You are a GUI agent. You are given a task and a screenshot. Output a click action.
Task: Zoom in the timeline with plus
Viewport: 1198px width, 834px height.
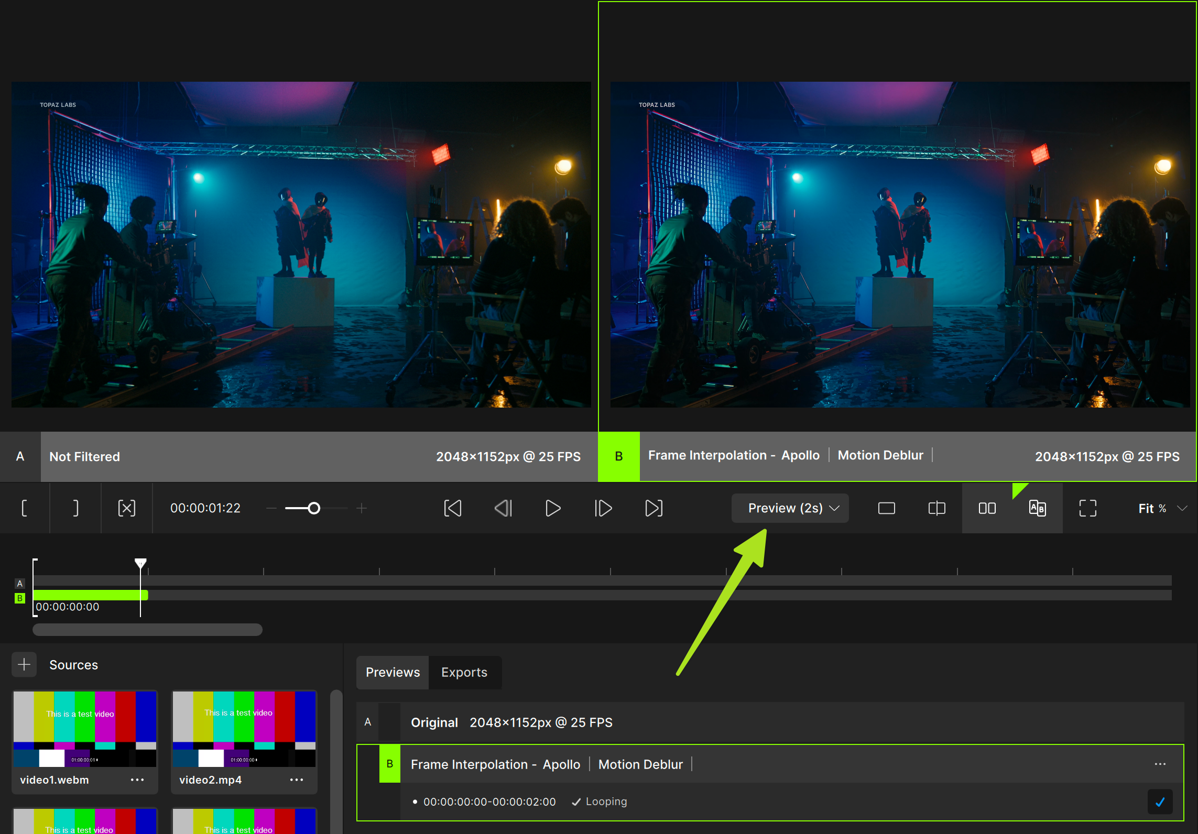(x=362, y=508)
